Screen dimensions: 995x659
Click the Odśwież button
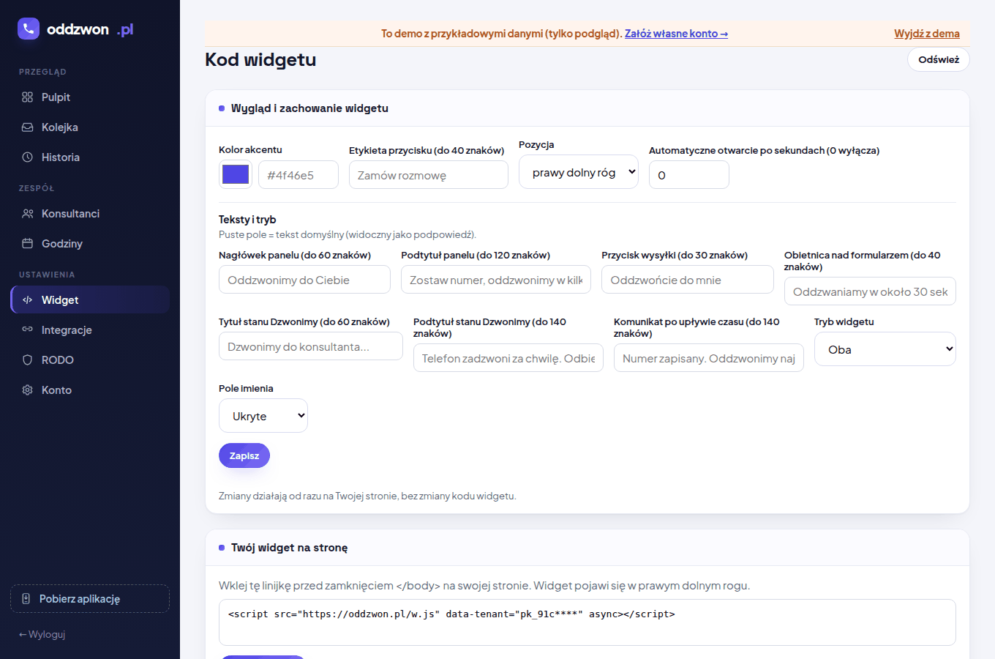click(939, 59)
